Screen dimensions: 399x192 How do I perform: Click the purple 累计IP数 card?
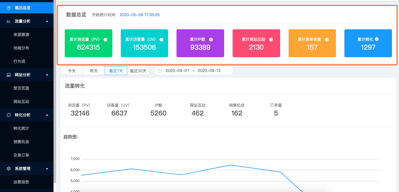(x=200, y=43)
